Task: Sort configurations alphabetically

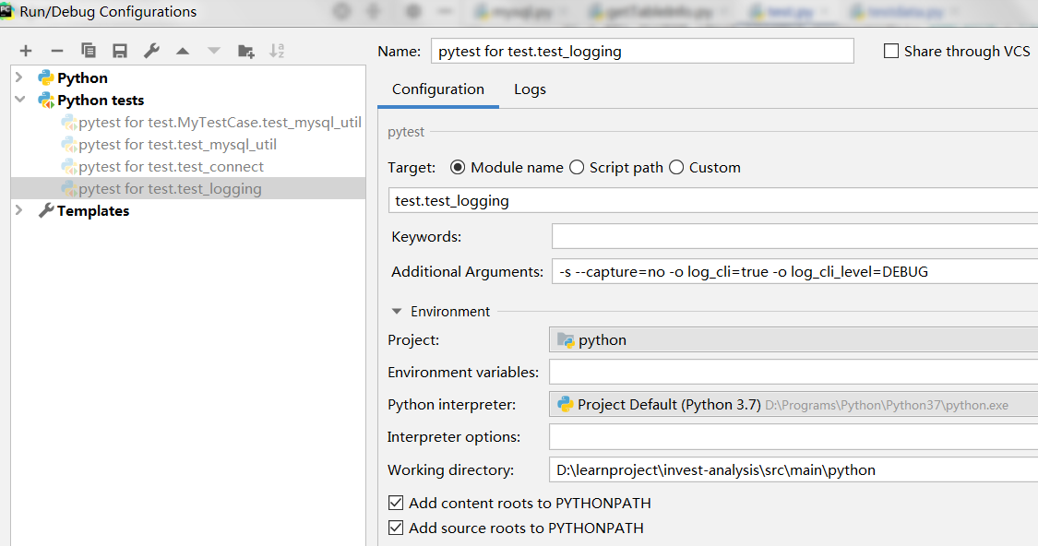Action: tap(277, 51)
